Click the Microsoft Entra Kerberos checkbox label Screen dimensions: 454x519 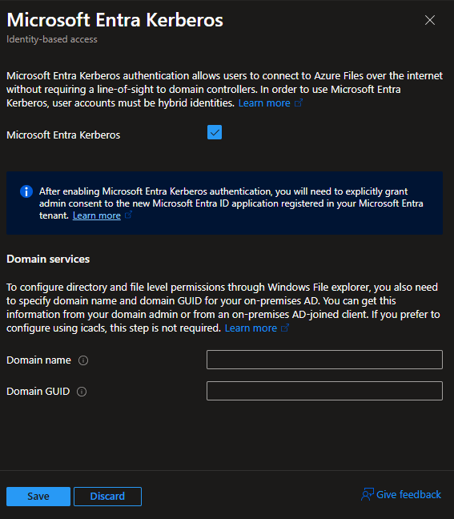[63, 135]
